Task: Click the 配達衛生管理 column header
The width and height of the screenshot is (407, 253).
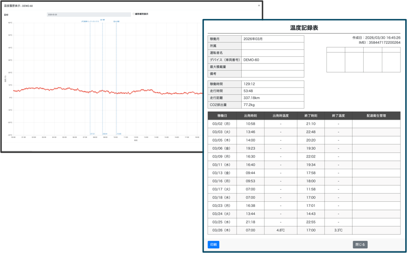Action: 376,116
